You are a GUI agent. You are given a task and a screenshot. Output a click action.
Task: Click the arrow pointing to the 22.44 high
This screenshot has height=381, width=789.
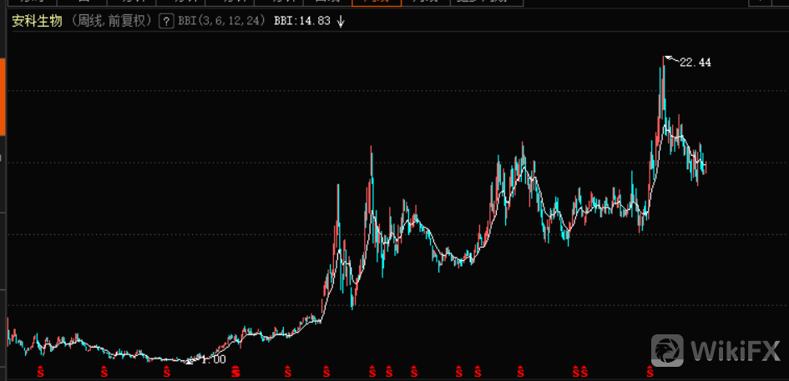[670, 58]
